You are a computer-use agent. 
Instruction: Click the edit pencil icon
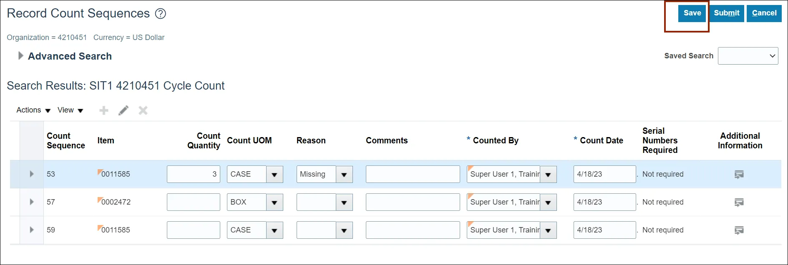123,110
